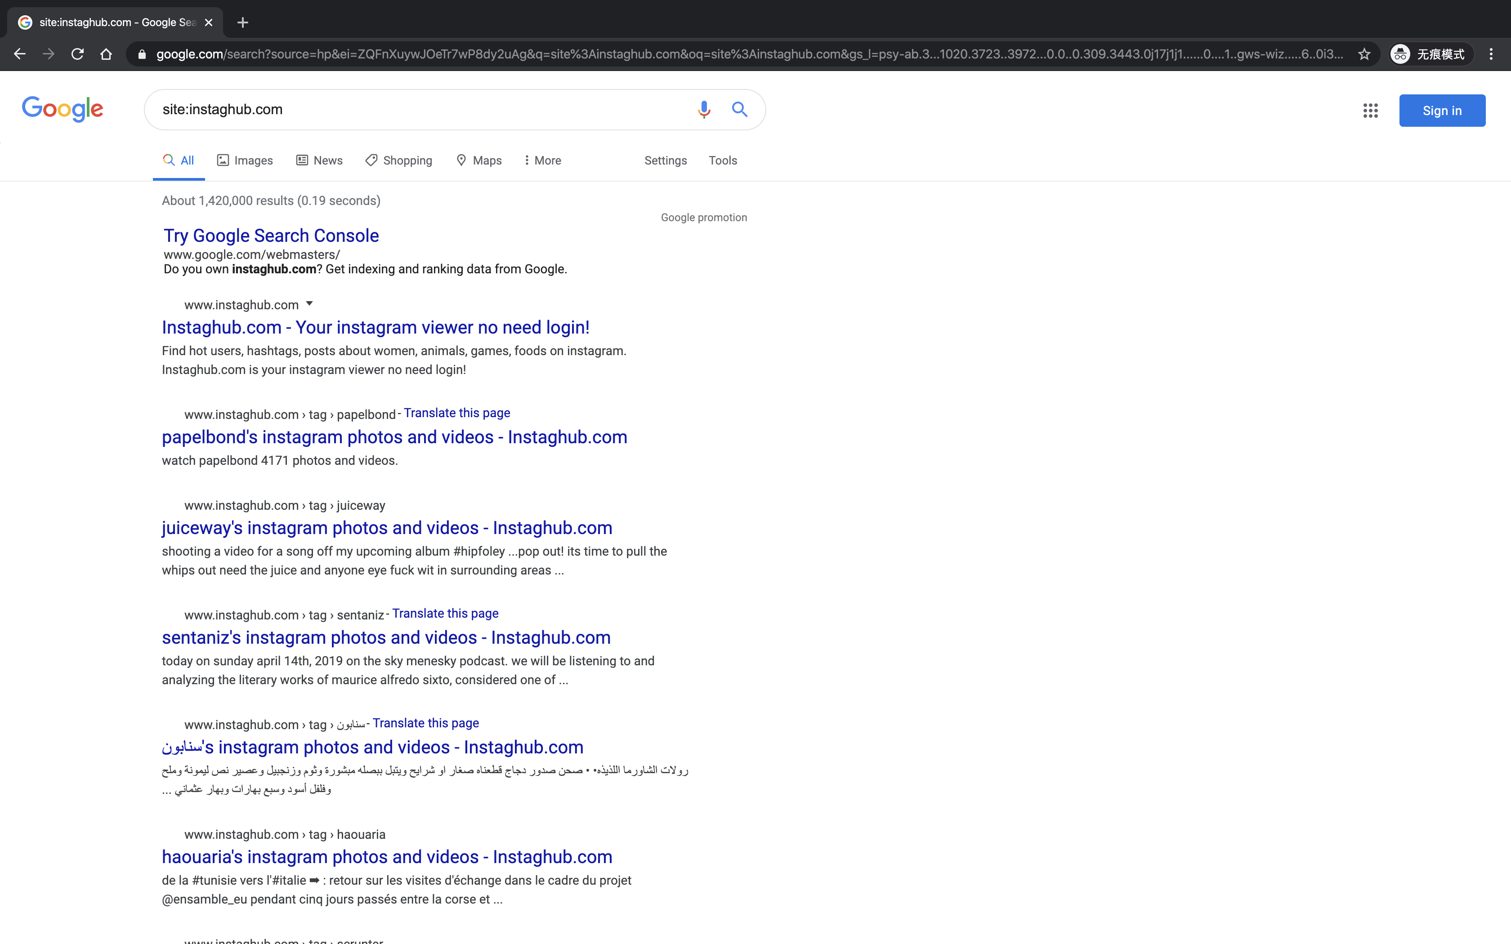Image resolution: width=1511 pixels, height=944 pixels.
Task: Open the Google apps grid
Action: [x=1370, y=111]
